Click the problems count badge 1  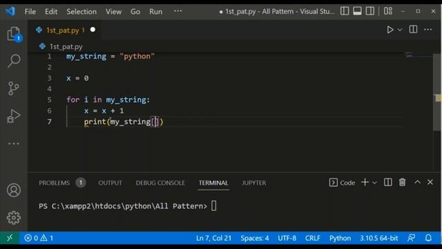(81, 183)
